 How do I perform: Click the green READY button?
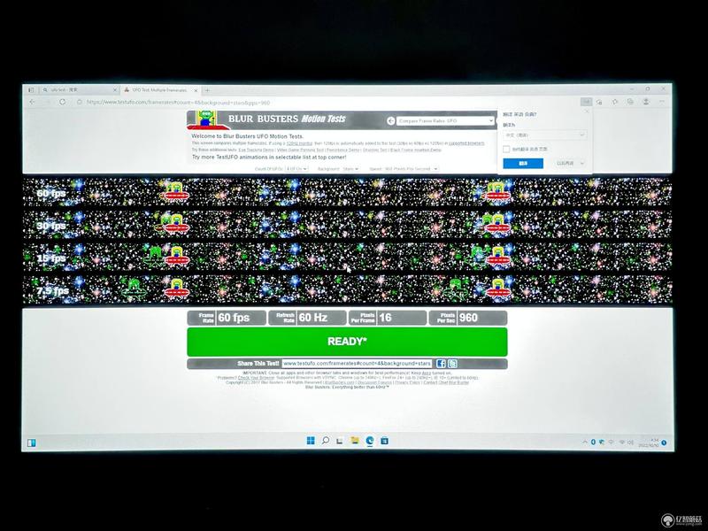[347, 342]
